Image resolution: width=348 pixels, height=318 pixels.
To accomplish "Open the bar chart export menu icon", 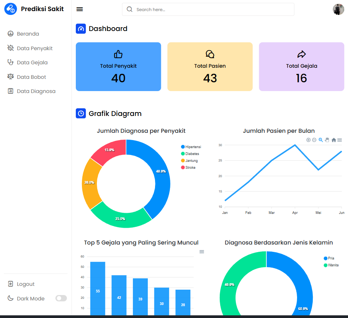I will tap(202, 252).
